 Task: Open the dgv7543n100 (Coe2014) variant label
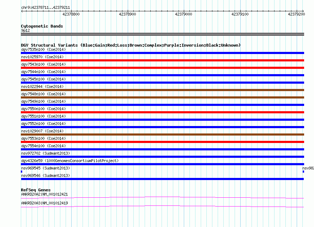coord(43,64)
